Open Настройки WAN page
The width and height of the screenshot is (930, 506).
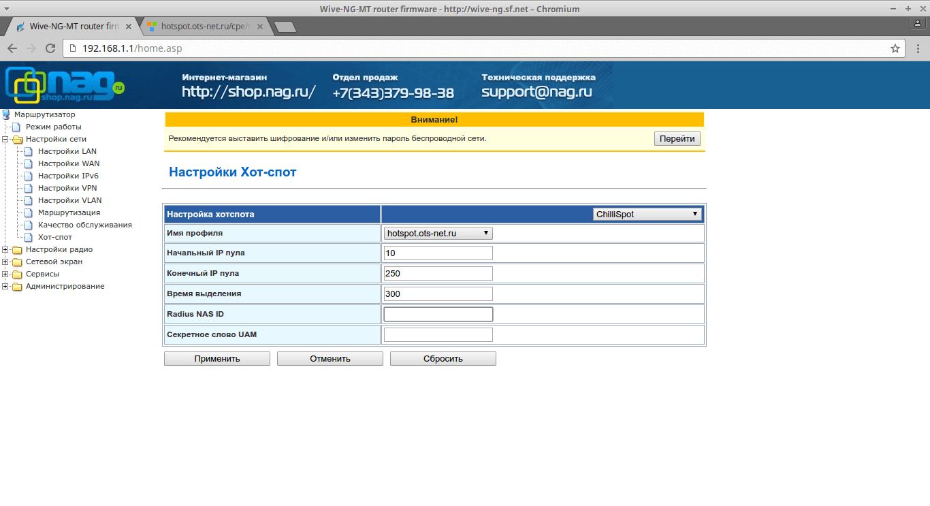click(69, 163)
